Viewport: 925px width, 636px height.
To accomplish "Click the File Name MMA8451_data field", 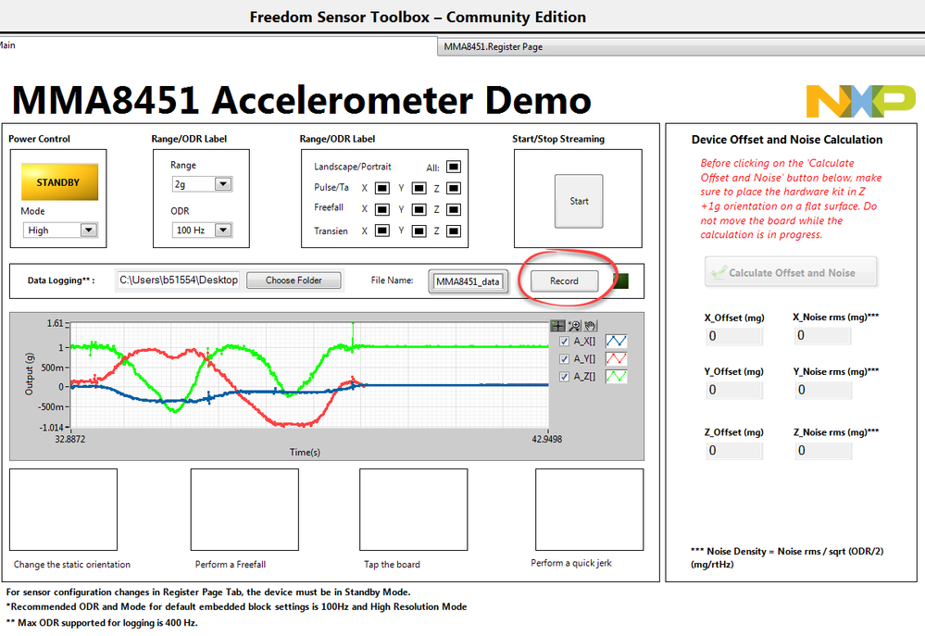I will pyautogui.click(x=468, y=281).
